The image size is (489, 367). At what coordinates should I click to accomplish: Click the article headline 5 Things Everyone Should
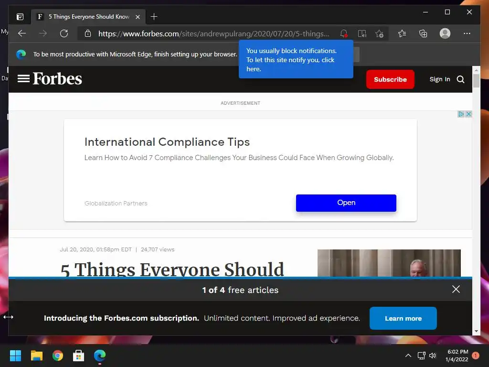[x=172, y=269]
